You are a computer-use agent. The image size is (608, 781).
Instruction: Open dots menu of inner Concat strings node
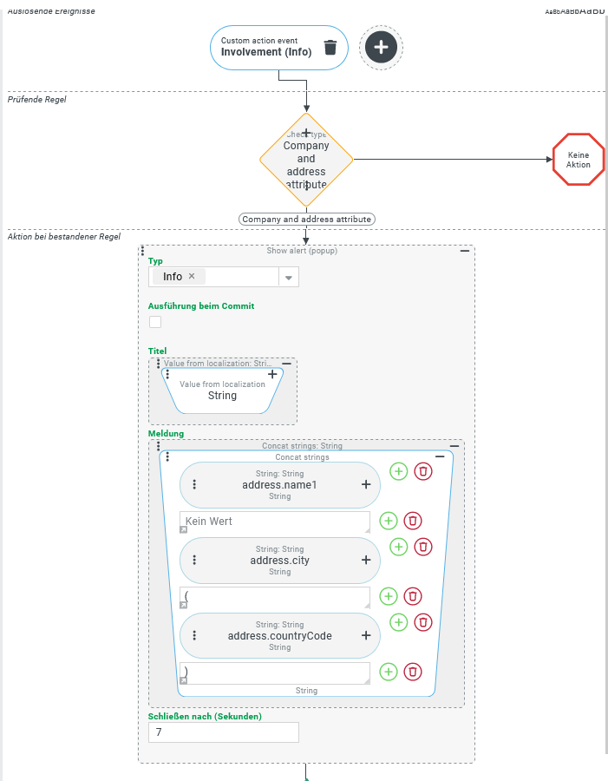(x=167, y=456)
